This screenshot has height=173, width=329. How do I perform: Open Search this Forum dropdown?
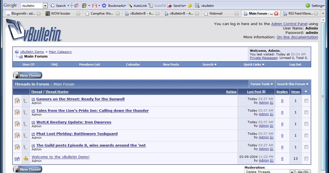tap(293, 84)
